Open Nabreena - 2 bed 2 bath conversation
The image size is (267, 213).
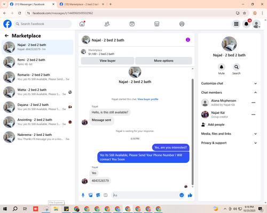pyautogui.click(x=37, y=137)
